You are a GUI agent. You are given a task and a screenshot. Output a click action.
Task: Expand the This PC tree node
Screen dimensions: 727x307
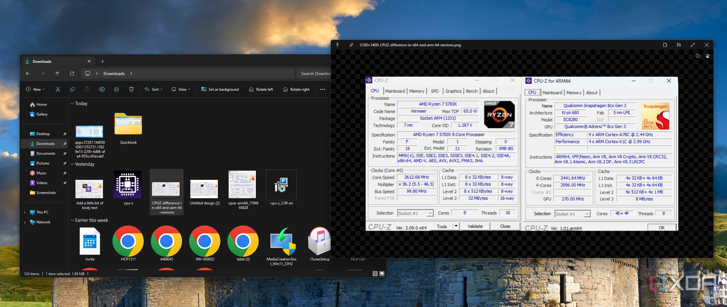[25, 212]
